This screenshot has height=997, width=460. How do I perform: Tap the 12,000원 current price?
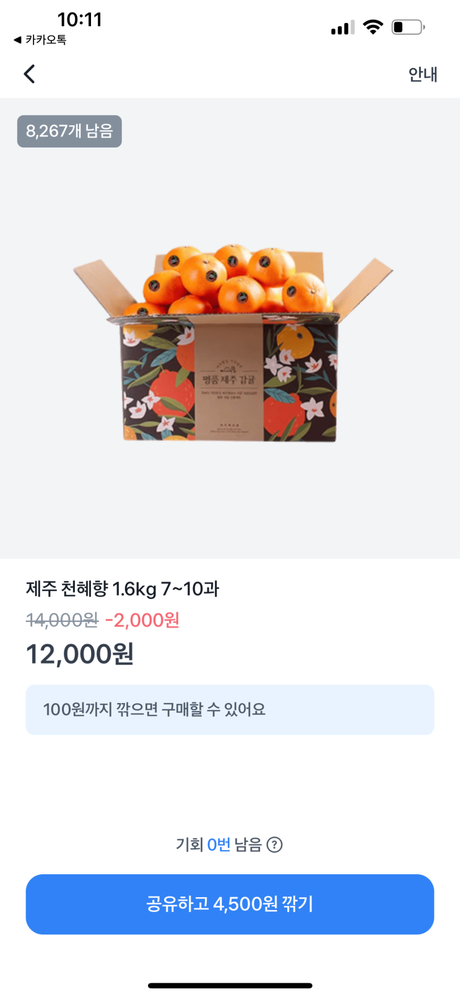(x=80, y=654)
